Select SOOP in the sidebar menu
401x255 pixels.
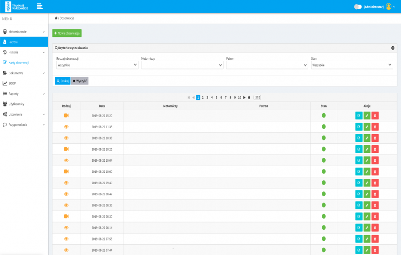(12, 83)
